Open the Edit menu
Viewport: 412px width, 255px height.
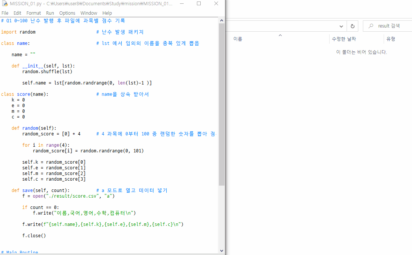[x=17, y=13]
